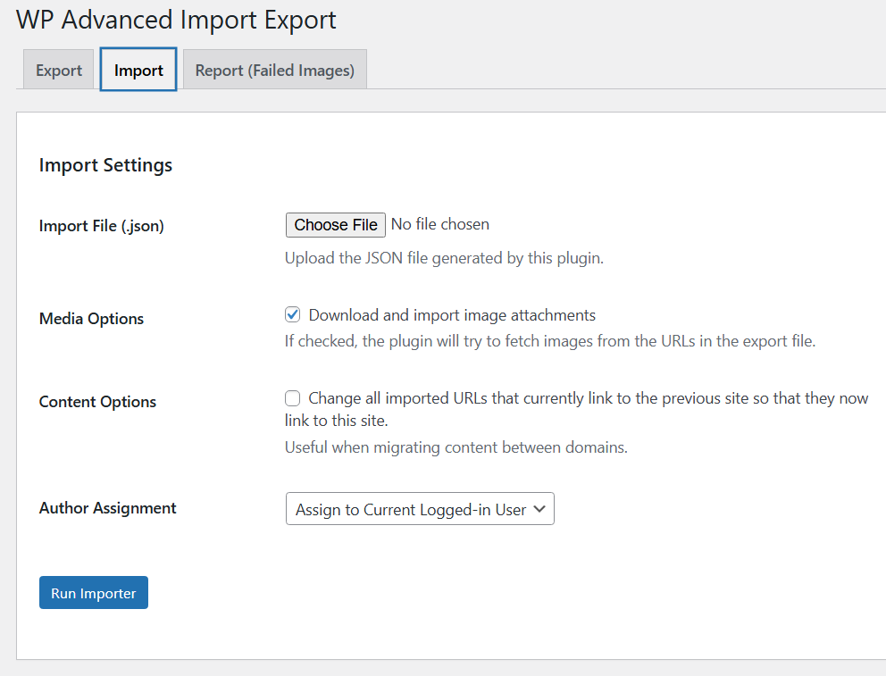Click the Content Options row label
Viewport: 886px width, 676px height.
(x=97, y=402)
